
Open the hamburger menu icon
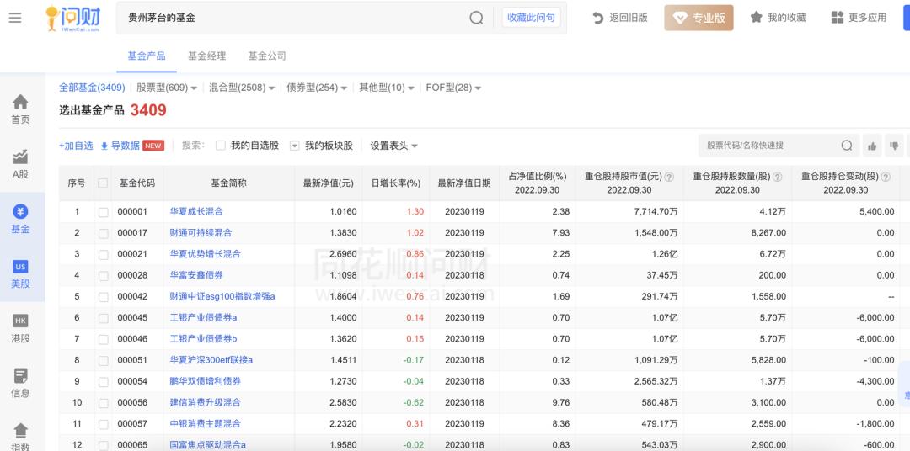click(x=15, y=18)
